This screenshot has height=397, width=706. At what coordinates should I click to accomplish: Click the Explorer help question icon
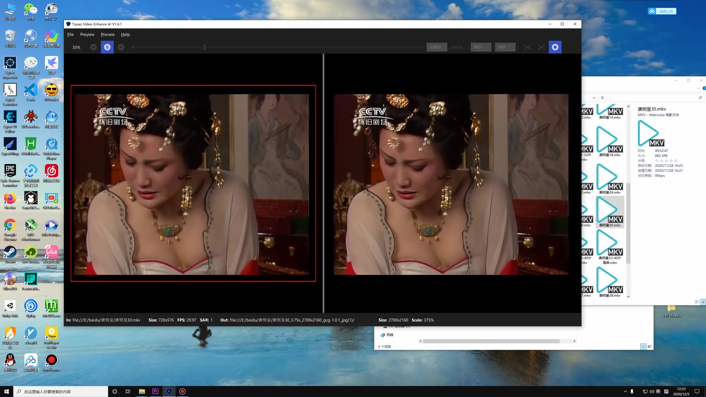(704, 88)
